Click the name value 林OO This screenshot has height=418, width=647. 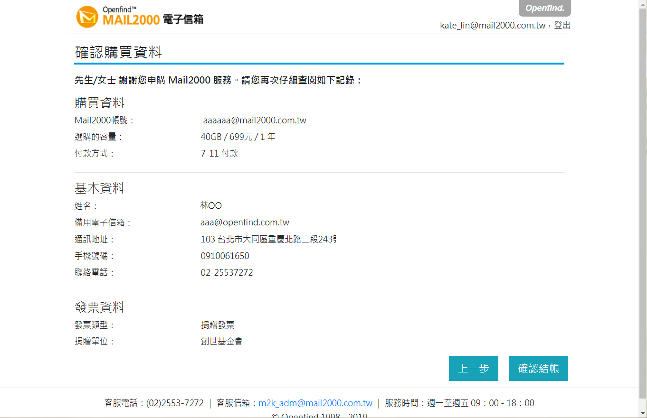pyautogui.click(x=211, y=206)
